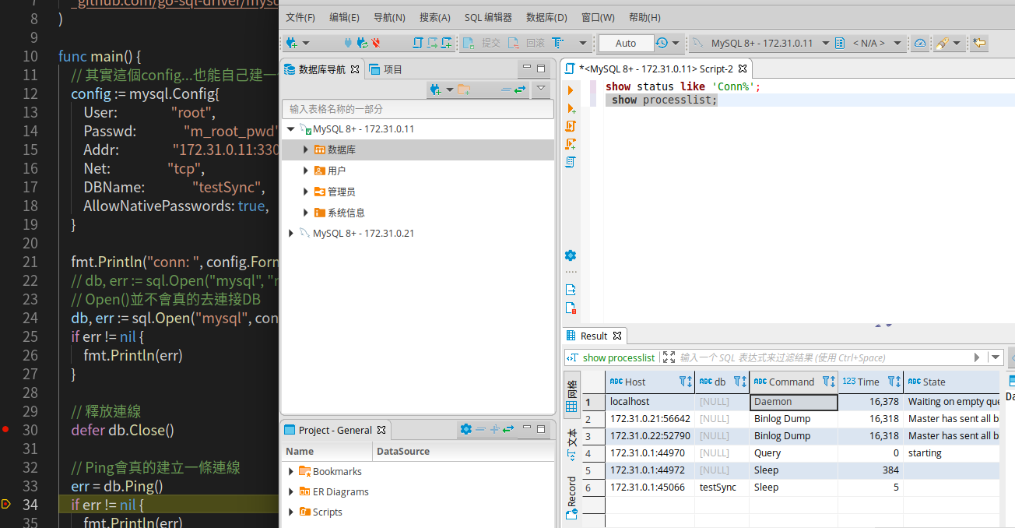The image size is (1015, 528).
Task: Toggle link with editor in database navigator
Action: pyautogui.click(x=519, y=90)
